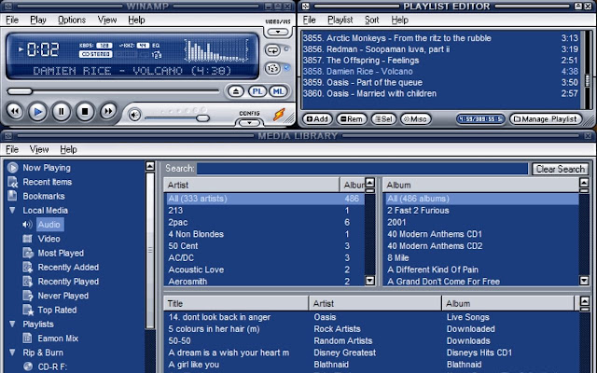This screenshot has width=597, height=373.
Task: Click the Eject open file button
Action: (236, 91)
